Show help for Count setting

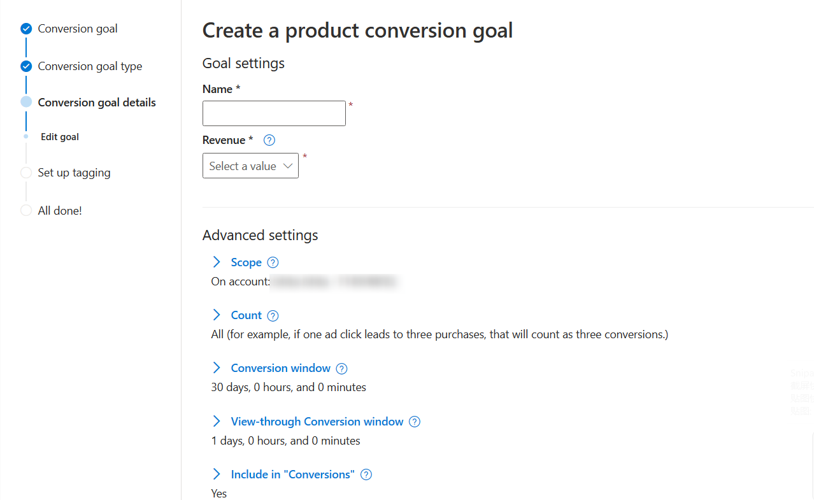(273, 315)
